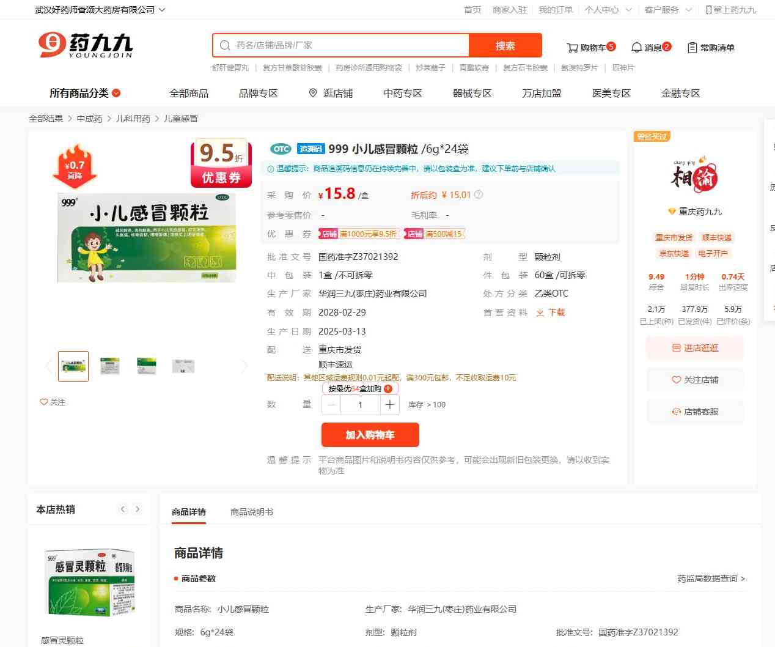Screen dimensions: 775x647
Task: Switch to the 商品说明书 tab
Action: [251, 512]
